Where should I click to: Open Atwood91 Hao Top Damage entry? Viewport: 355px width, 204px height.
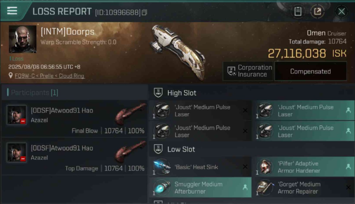[x=75, y=156]
